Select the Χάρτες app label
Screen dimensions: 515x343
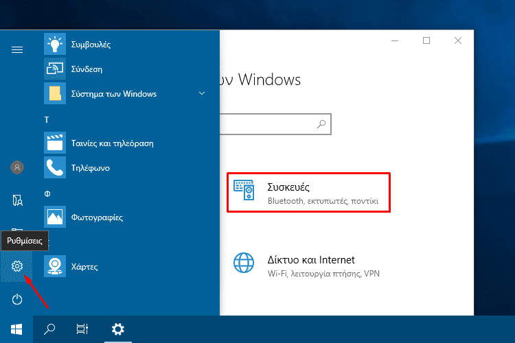[84, 267]
